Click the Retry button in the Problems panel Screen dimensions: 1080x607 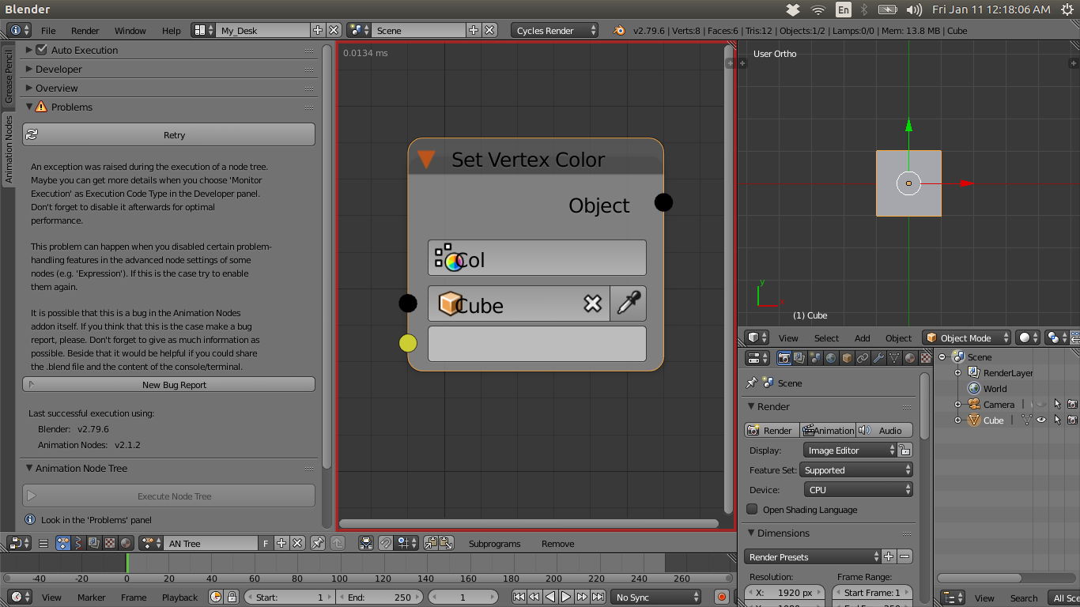168,134
